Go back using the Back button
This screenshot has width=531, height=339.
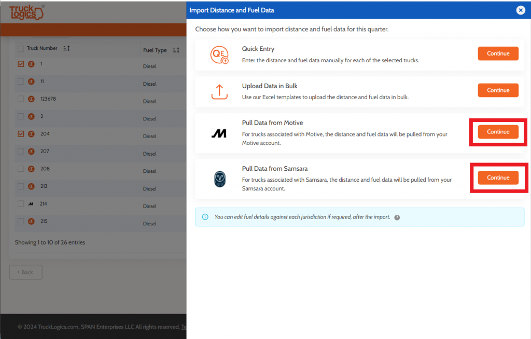pyautogui.click(x=26, y=272)
